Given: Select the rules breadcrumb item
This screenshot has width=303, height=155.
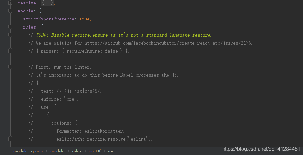Looking at the screenshot, I should coord(77,151).
